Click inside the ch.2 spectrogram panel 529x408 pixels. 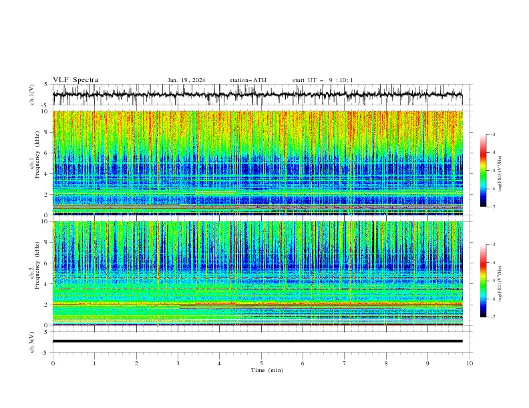point(257,273)
